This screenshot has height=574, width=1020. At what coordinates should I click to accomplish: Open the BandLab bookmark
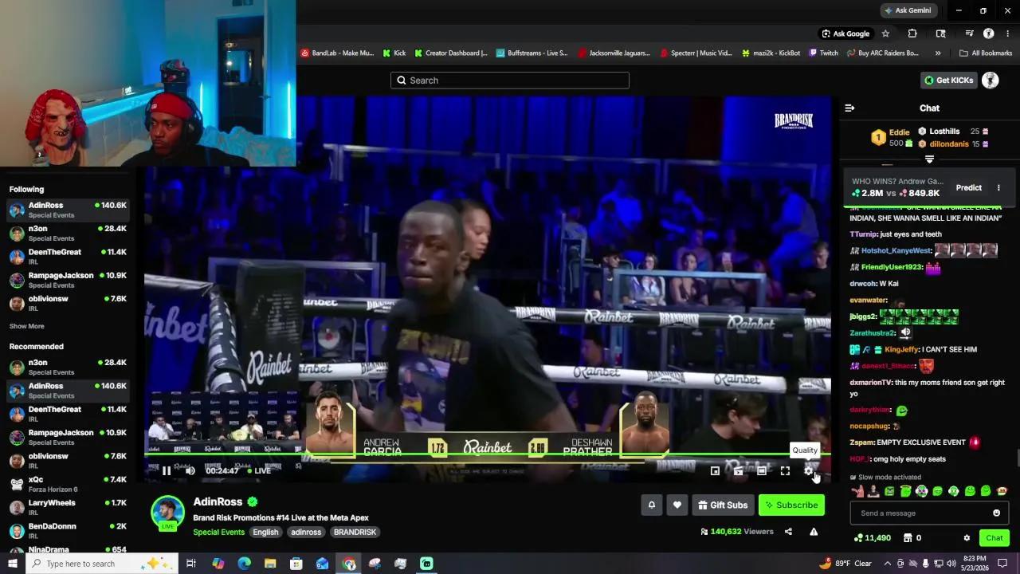(337, 53)
